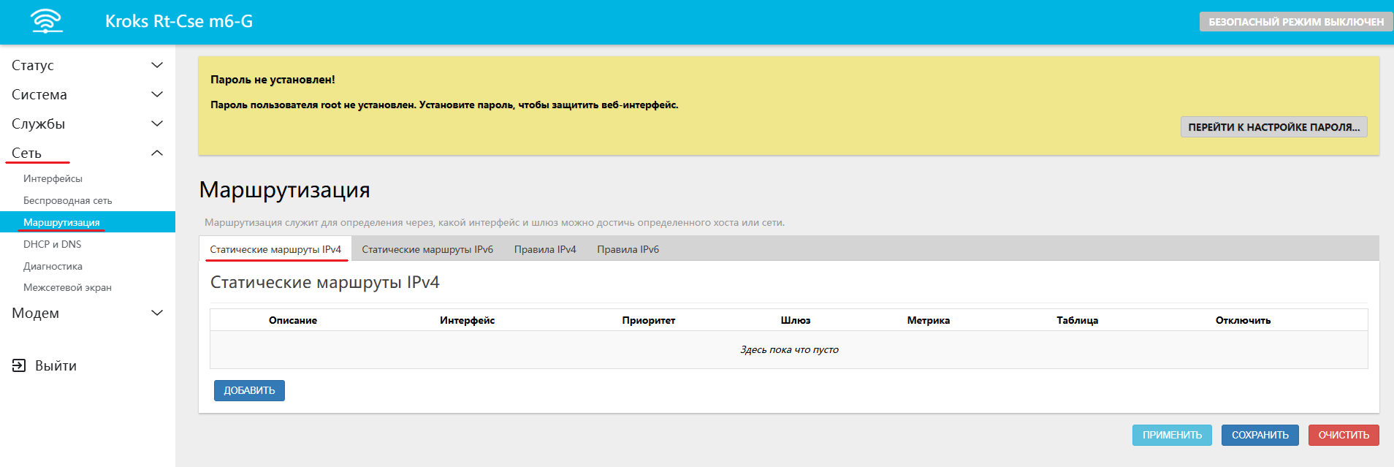Click the logout door icon
The width and height of the screenshot is (1394, 467).
click(19, 365)
